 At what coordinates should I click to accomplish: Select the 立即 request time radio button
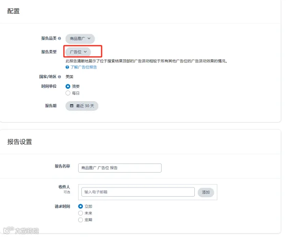point(80,206)
